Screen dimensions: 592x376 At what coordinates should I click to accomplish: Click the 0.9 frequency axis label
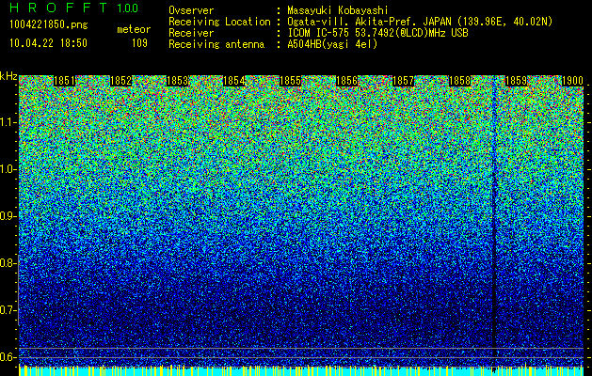click(8, 216)
